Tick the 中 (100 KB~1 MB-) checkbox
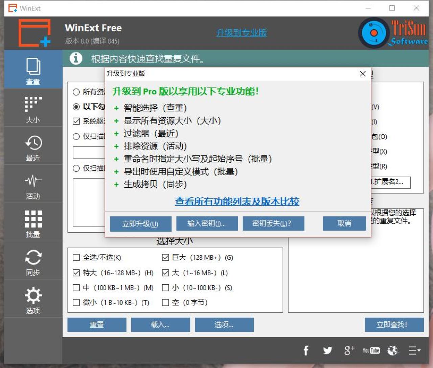The height and width of the screenshot is (368, 433). (76, 288)
